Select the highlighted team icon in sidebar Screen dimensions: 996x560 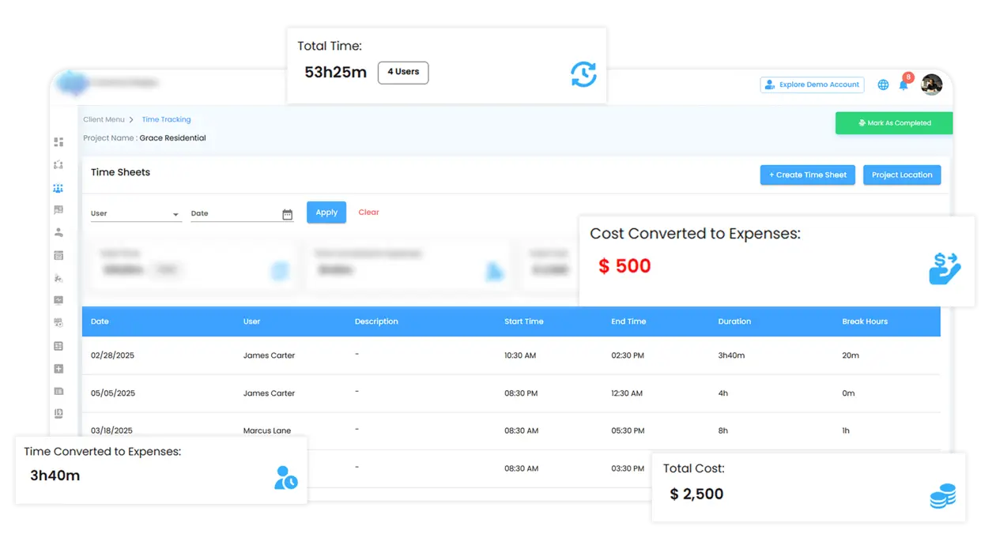coord(58,188)
